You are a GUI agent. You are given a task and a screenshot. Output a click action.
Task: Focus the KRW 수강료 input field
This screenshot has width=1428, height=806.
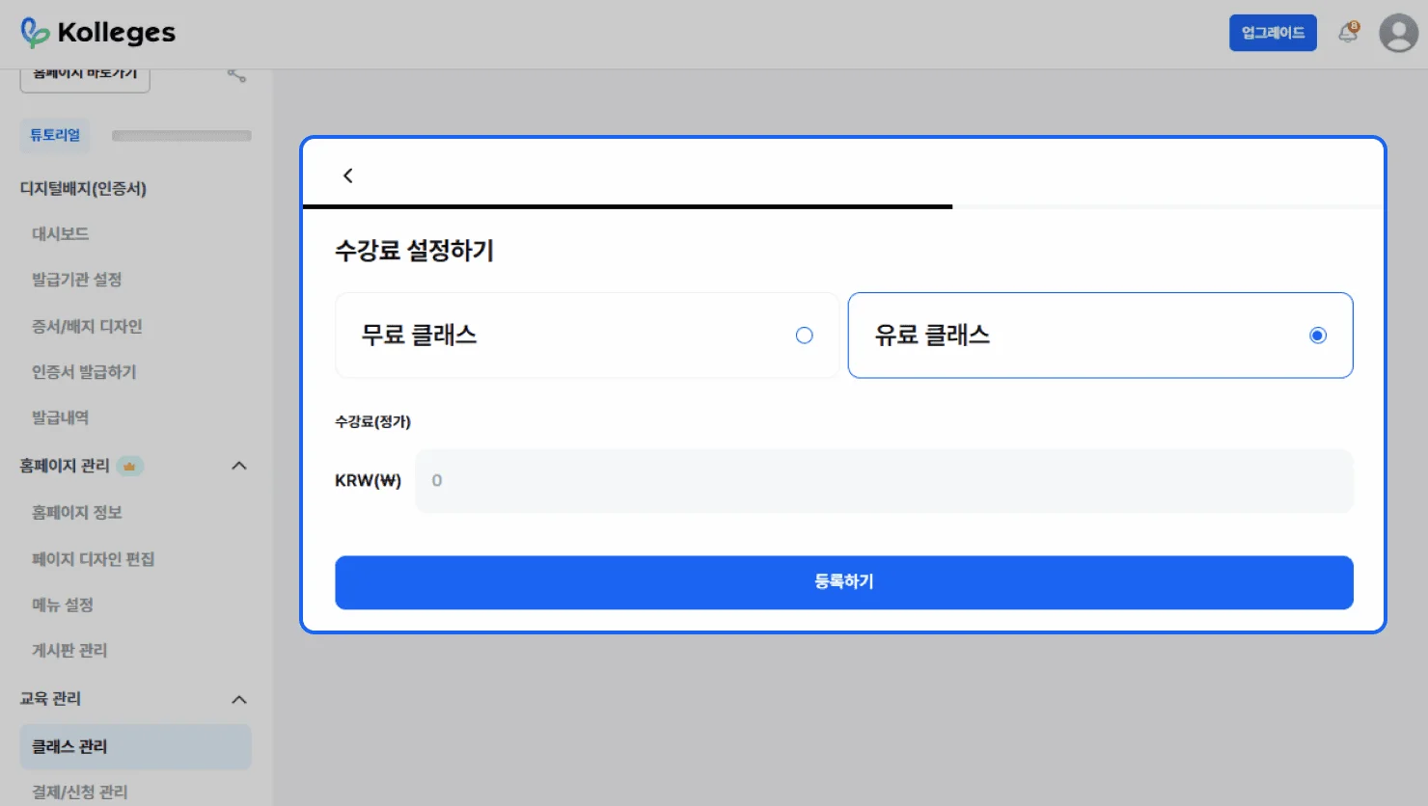pyautogui.click(x=883, y=481)
